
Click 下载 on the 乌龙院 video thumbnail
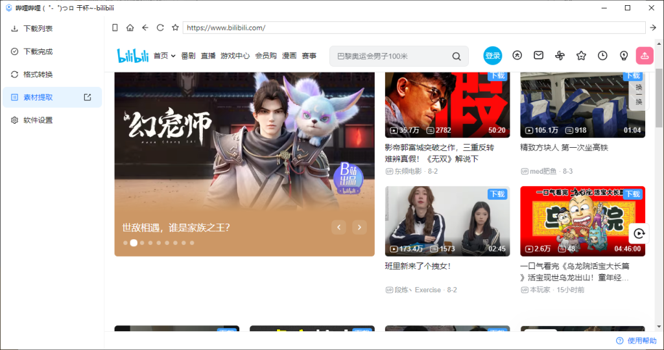(633, 194)
